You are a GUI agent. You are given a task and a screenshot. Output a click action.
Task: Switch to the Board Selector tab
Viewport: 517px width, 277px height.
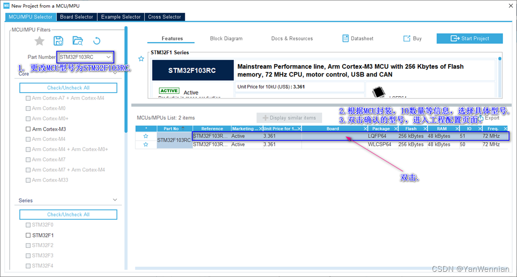pyautogui.click(x=76, y=17)
